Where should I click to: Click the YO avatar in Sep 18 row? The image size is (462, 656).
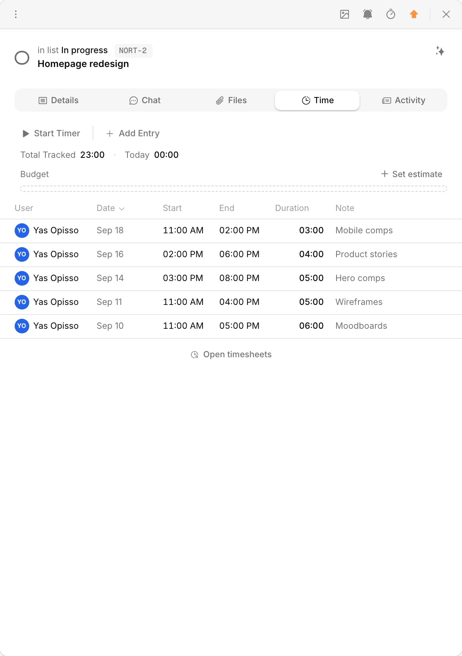(x=22, y=231)
